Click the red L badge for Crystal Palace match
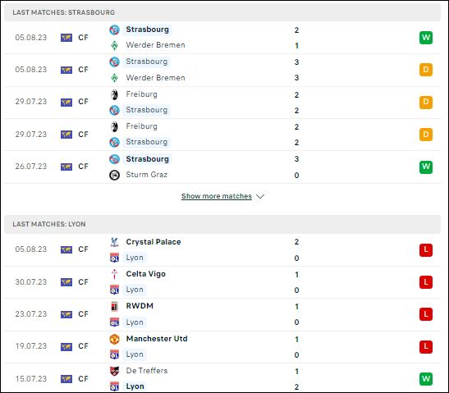The image size is (449, 393). tap(426, 249)
